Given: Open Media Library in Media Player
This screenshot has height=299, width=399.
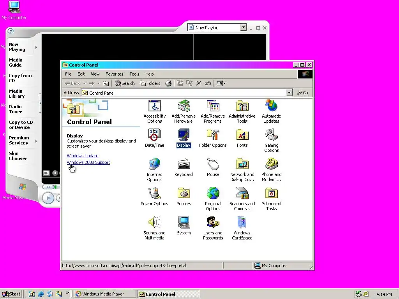Looking at the screenshot, I should (x=17, y=93).
